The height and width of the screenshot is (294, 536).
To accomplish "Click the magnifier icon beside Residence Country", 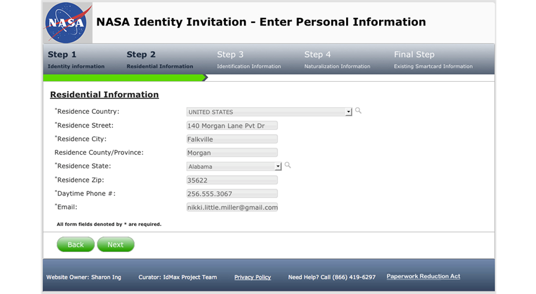I will click(358, 111).
